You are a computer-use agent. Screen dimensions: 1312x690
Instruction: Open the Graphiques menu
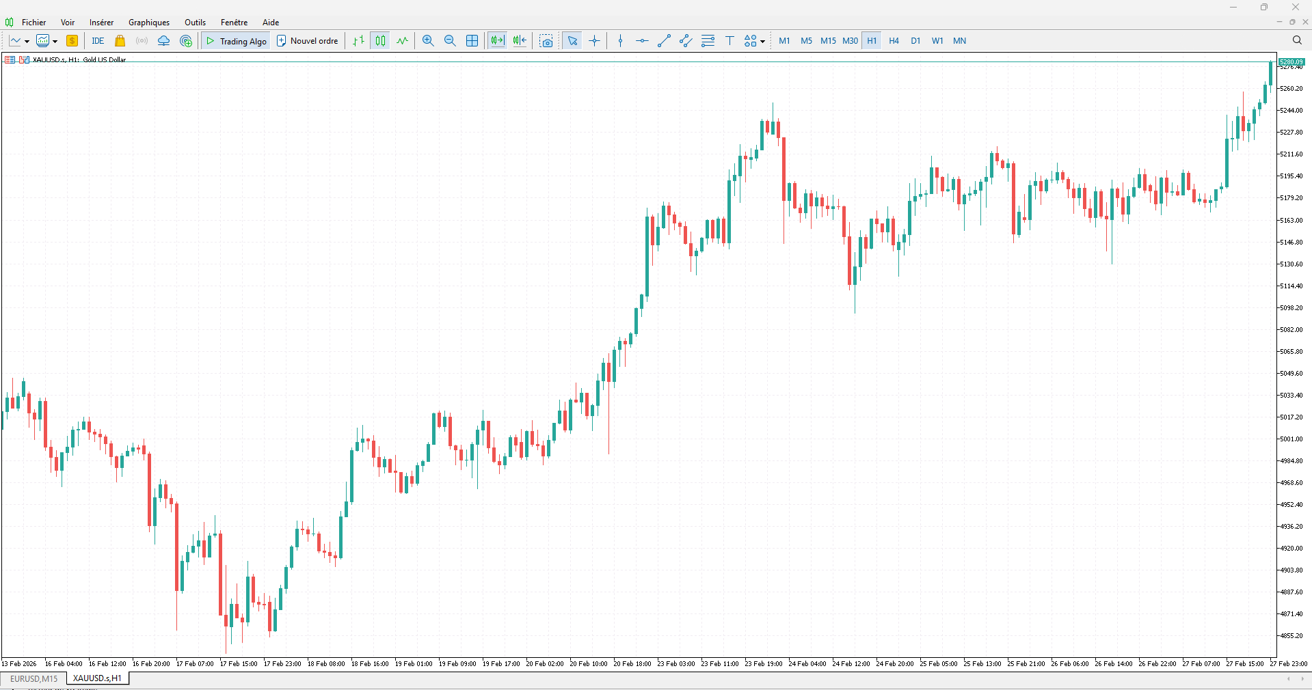[x=148, y=23]
